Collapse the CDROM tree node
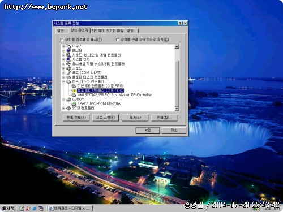The image size is (283, 212). pos(63,99)
